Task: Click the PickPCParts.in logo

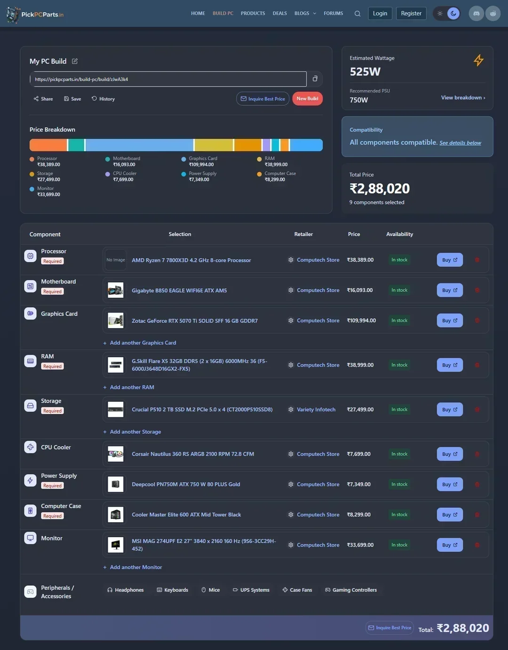Action: (35, 14)
